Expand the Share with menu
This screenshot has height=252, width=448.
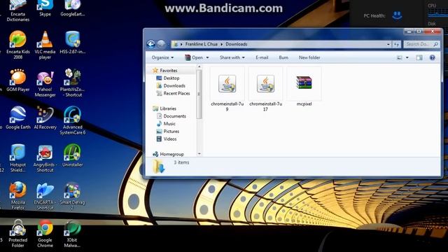coord(232,57)
